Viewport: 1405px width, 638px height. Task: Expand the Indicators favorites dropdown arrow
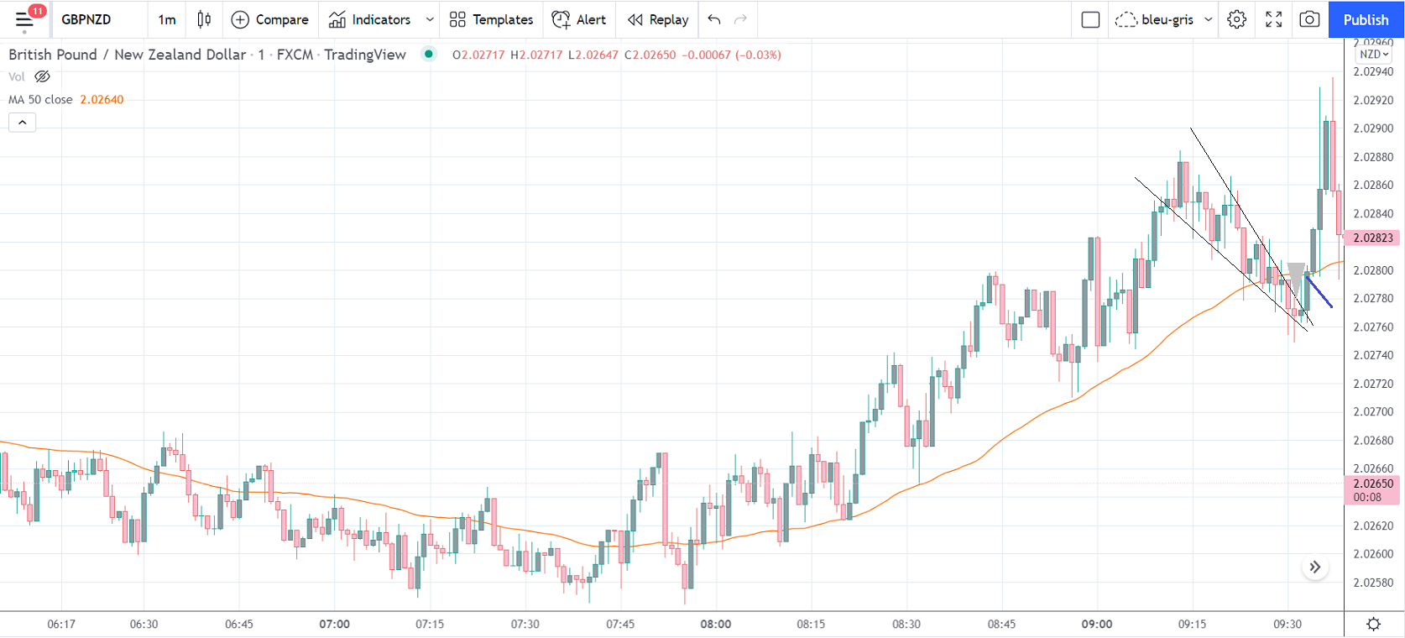point(430,19)
